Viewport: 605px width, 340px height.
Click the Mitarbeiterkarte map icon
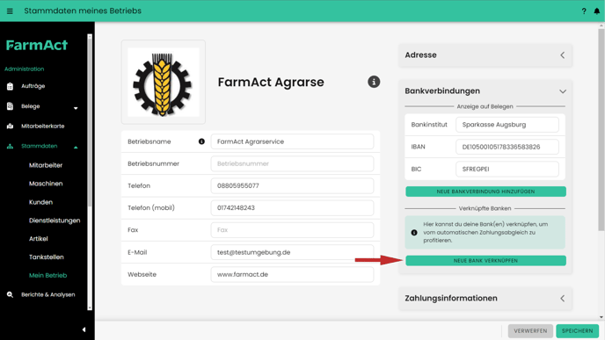(x=10, y=126)
